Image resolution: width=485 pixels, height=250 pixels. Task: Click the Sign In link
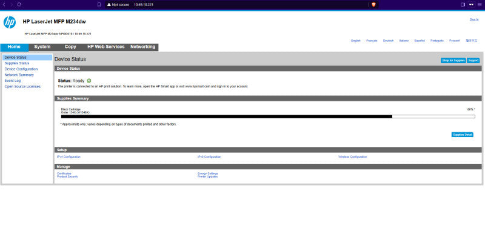[474, 19]
